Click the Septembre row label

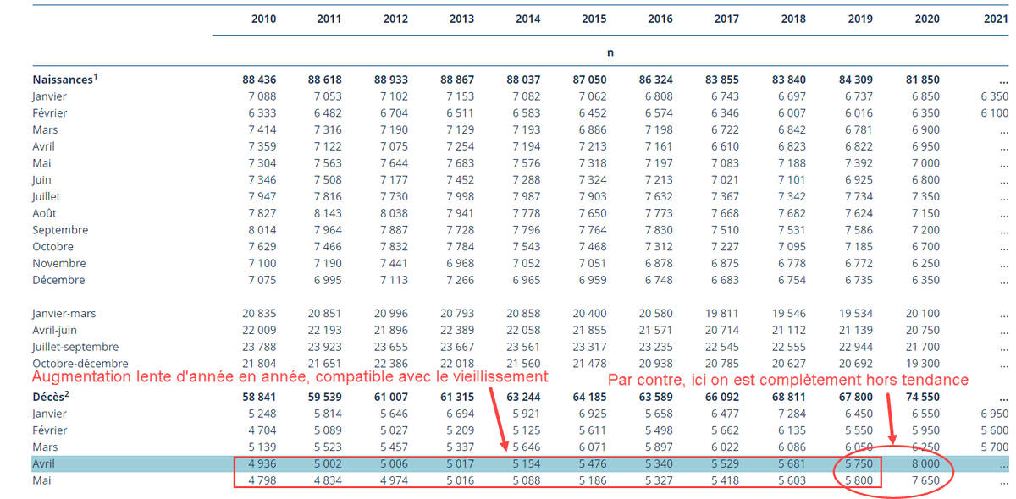(x=60, y=230)
